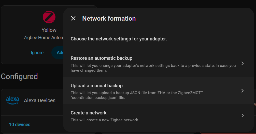Viewport: 256px width, 134px height.
Task: Click the Configured section heading
Action: pyautogui.click(x=19, y=77)
